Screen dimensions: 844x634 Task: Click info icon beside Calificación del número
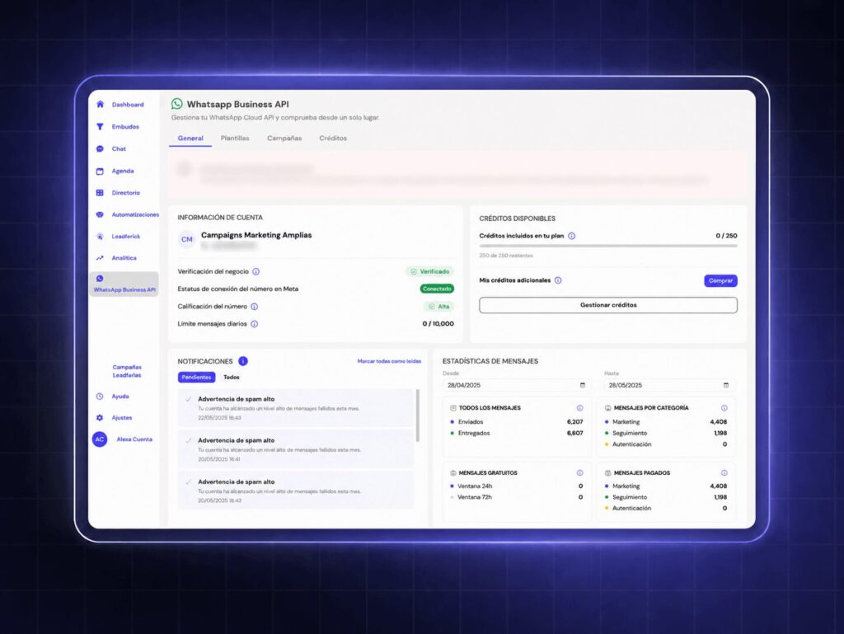pos(255,307)
